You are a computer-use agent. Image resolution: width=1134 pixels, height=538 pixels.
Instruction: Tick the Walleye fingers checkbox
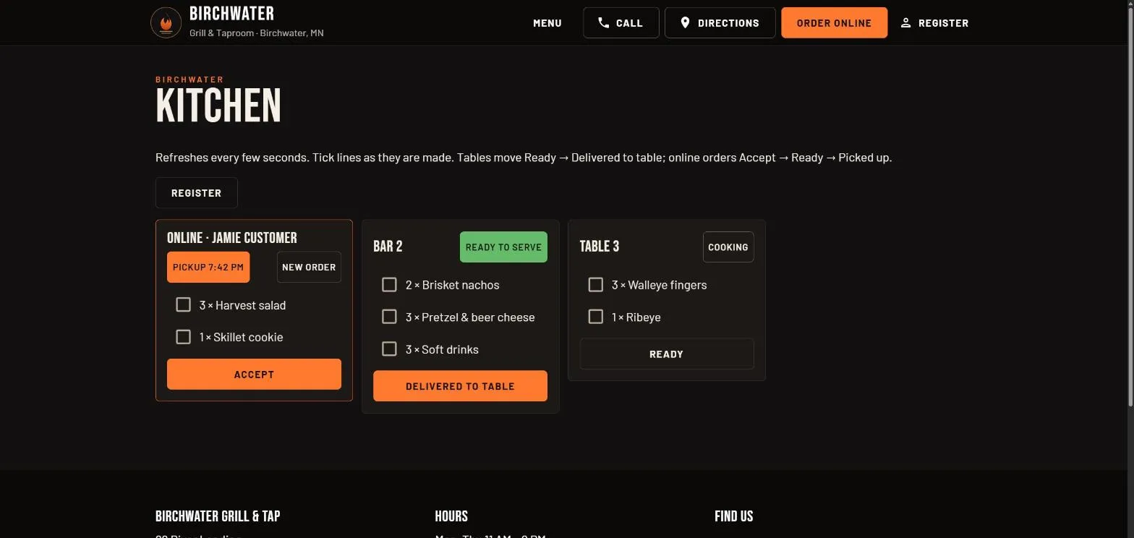pyautogui.click(x=595, y=284)
